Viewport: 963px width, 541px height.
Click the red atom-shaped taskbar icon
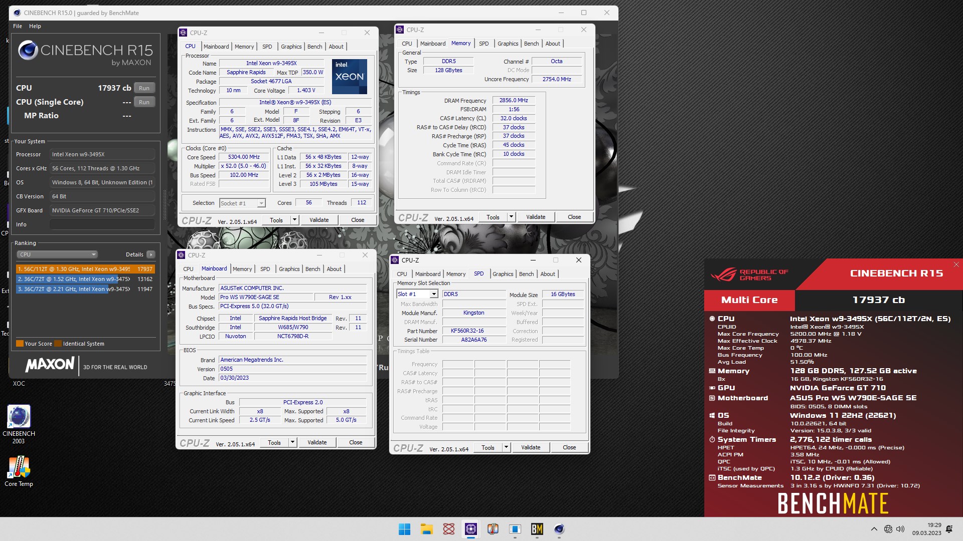click(448, 529)
